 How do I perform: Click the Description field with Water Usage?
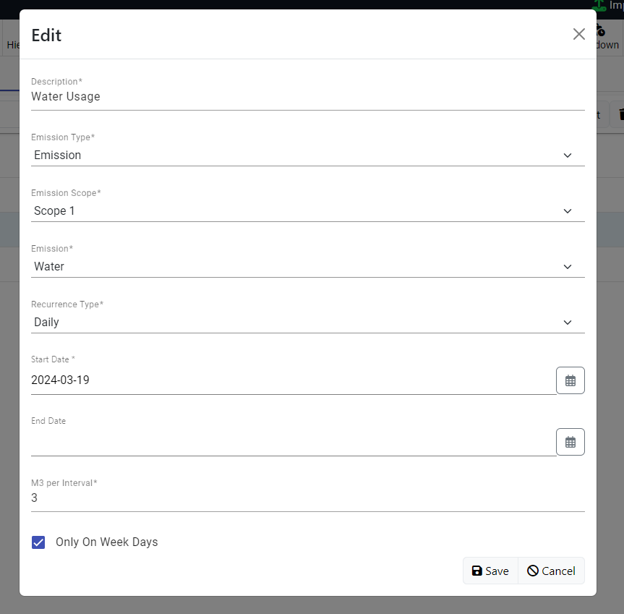[307, 97]
